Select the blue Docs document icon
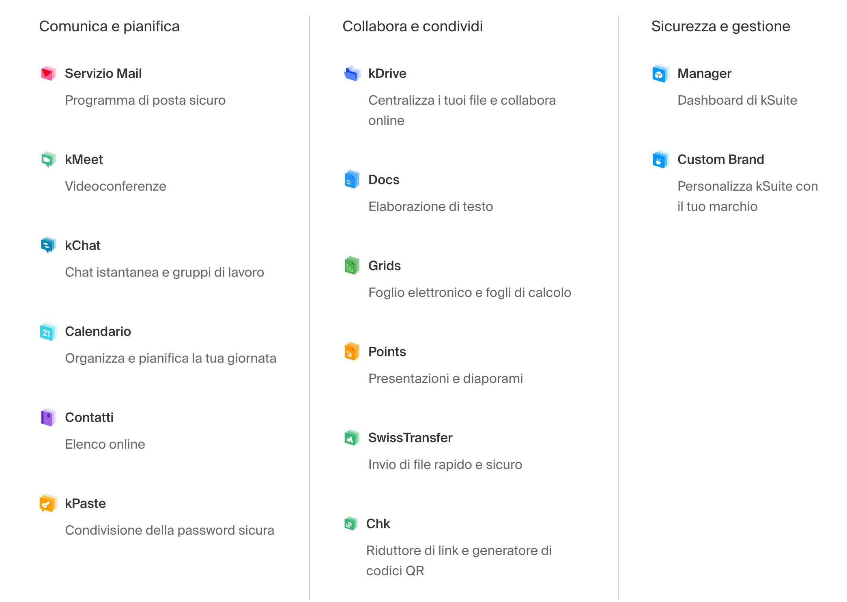This screenshot has width=847, height=602. (352, 180)
